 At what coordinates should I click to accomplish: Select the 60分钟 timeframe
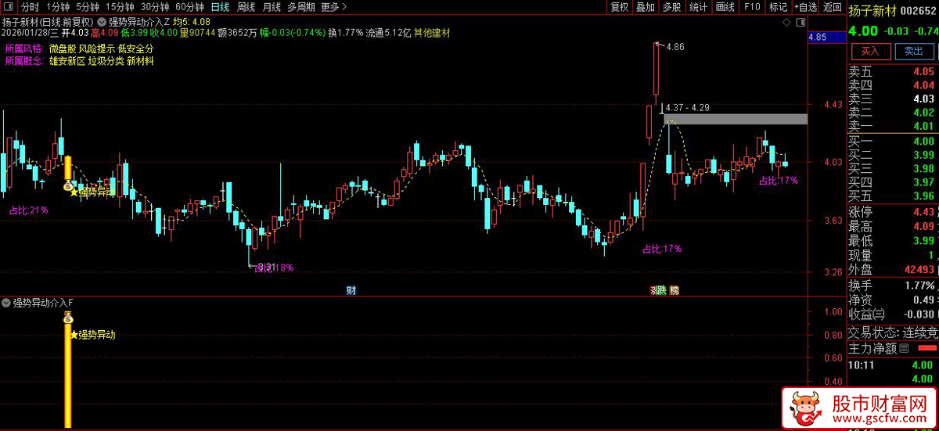[190, 7]
